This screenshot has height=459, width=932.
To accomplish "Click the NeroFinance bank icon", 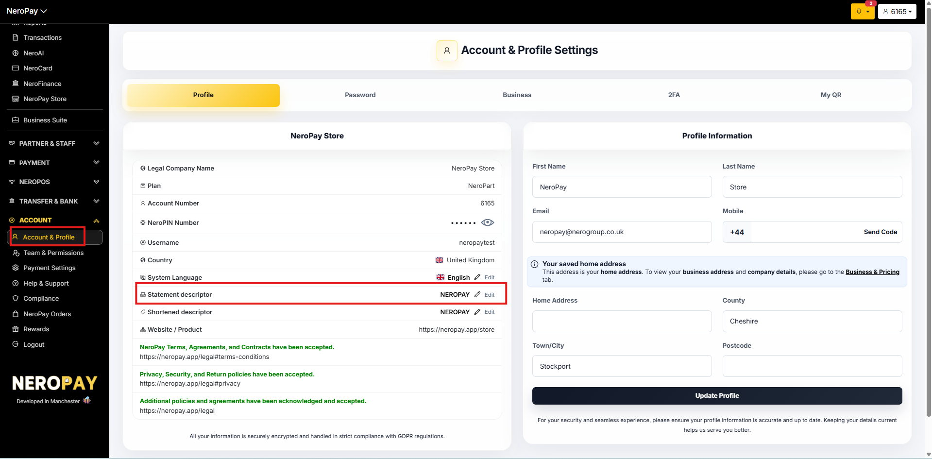I will click(15, 84).
